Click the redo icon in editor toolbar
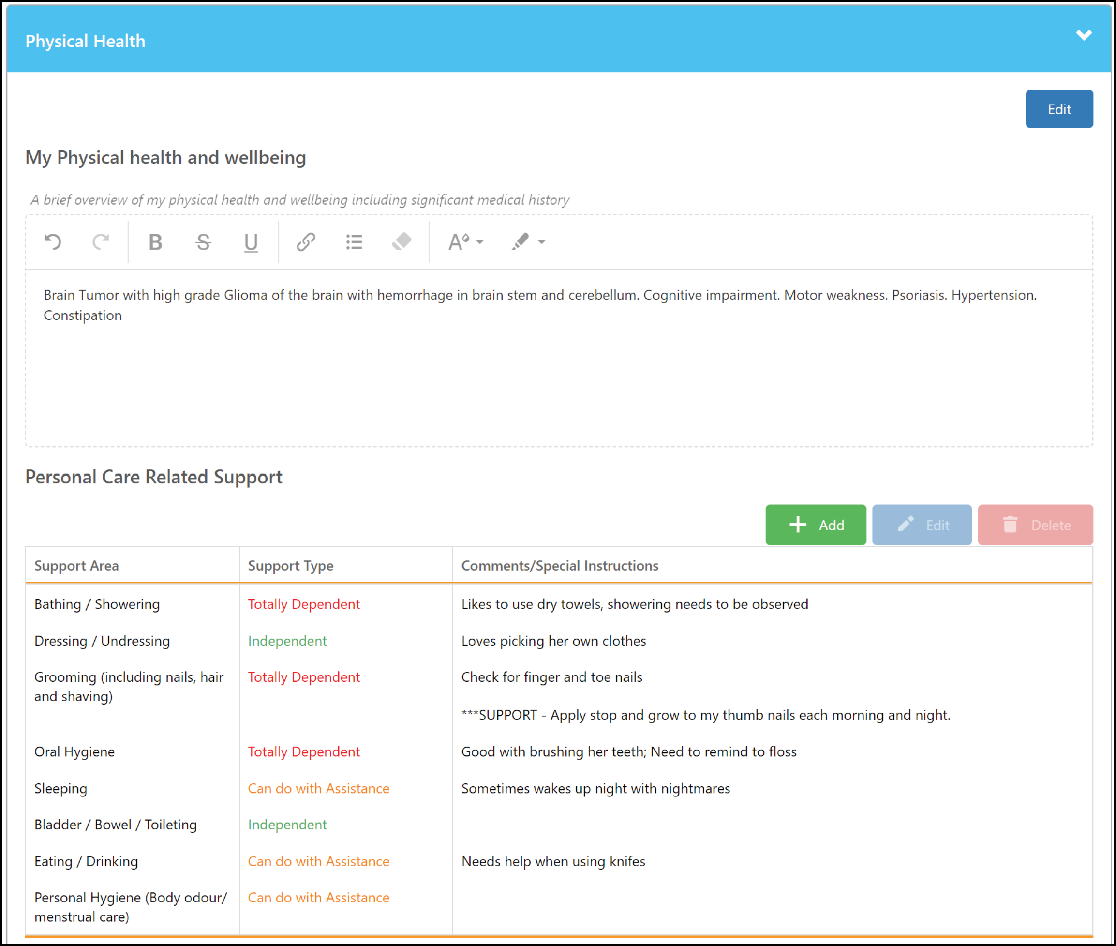The width and height of the screenshot is (1116, 946). (x=101, y=242)
